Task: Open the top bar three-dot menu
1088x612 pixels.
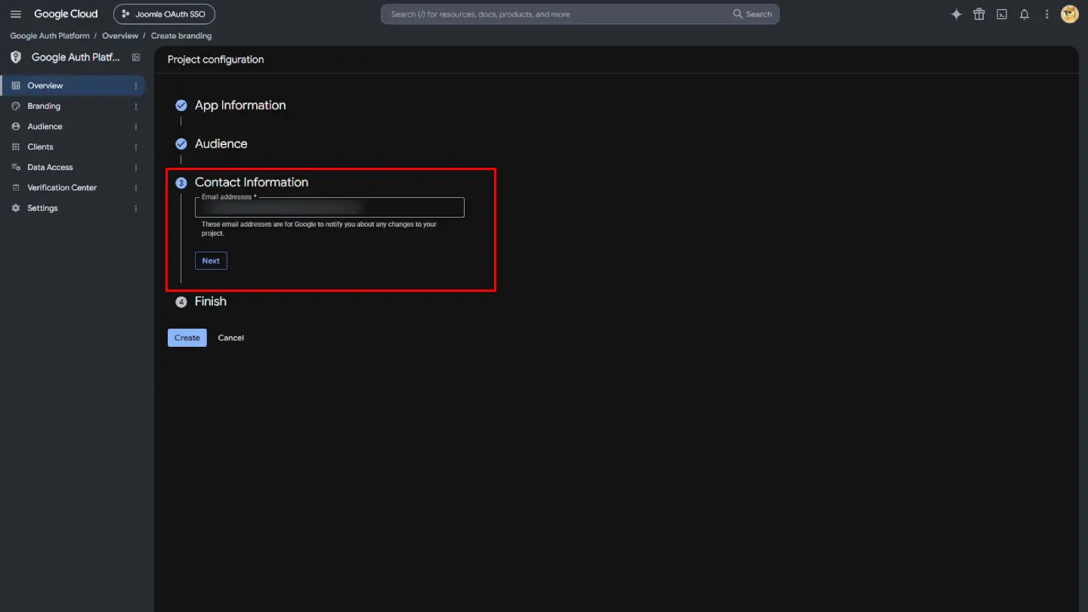Action: coord(1047,14)
